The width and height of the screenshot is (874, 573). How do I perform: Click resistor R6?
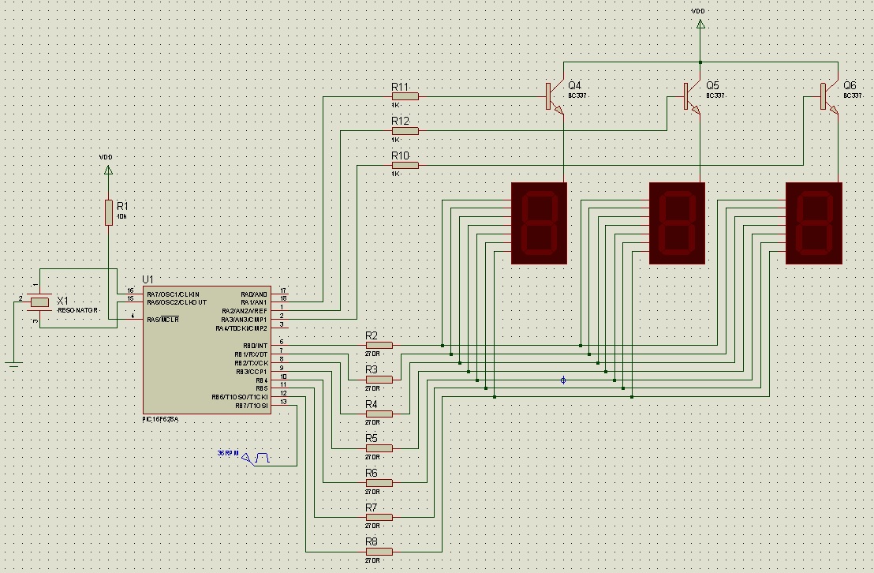click(379, 482)
